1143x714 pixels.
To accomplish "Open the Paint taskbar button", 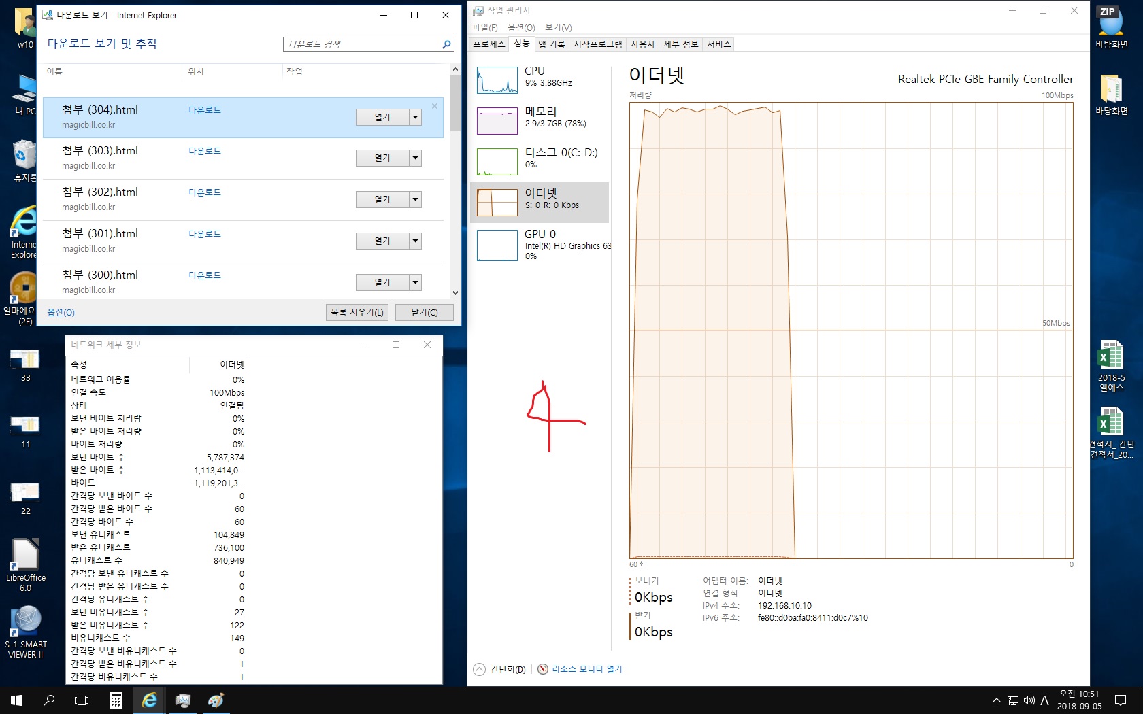I will point(216,700).
